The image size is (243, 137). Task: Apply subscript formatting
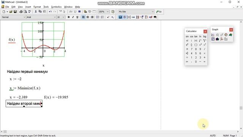(x=112, y=17)
